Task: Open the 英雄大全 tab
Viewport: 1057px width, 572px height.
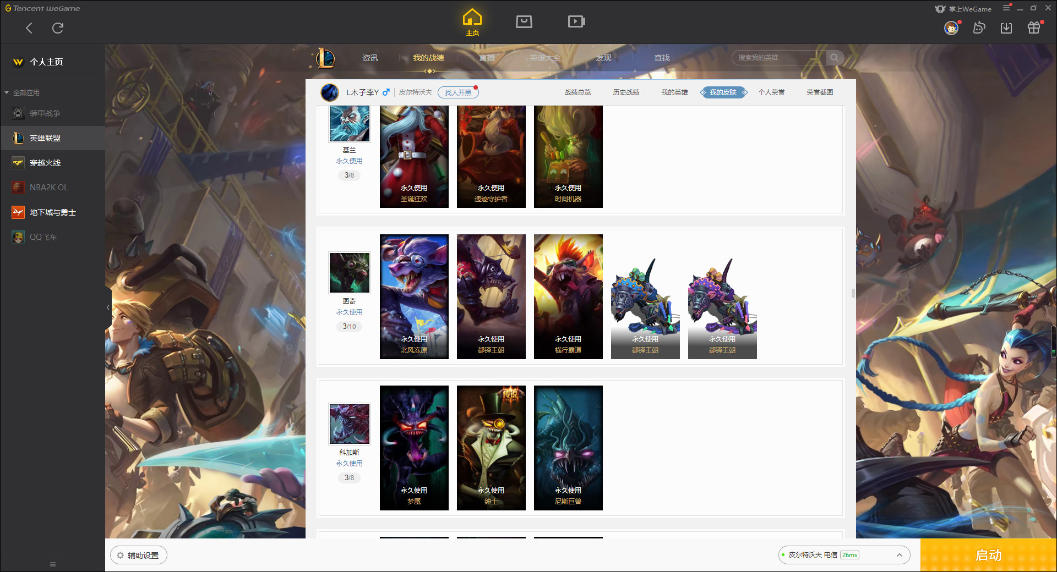Action: pos(545,58)
